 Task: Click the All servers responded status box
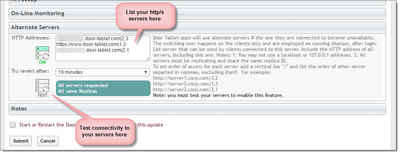(103, 88)
